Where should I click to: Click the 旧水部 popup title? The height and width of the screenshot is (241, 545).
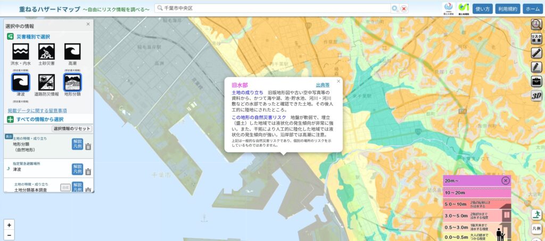[240, 85]
